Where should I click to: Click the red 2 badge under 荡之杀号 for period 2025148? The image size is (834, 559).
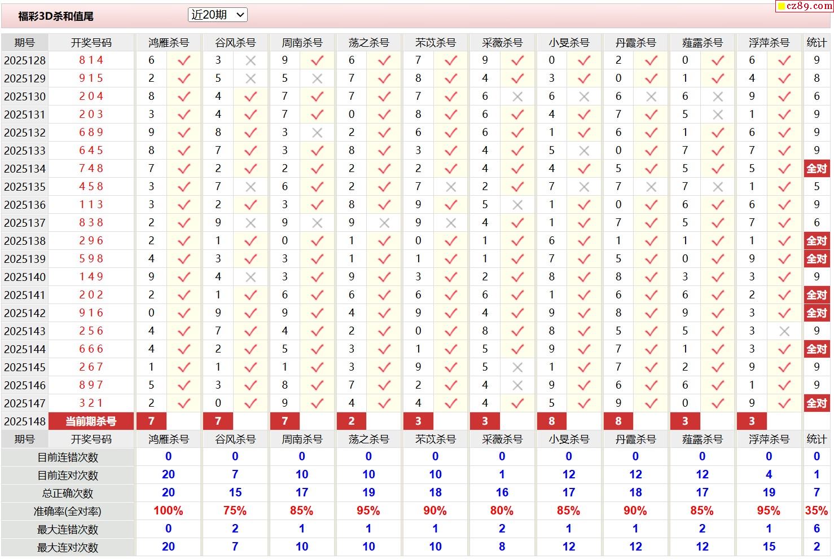coord(352,421)
